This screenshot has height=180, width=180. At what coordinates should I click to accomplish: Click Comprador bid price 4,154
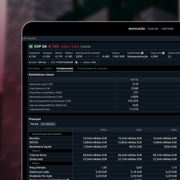pos(32,56)
